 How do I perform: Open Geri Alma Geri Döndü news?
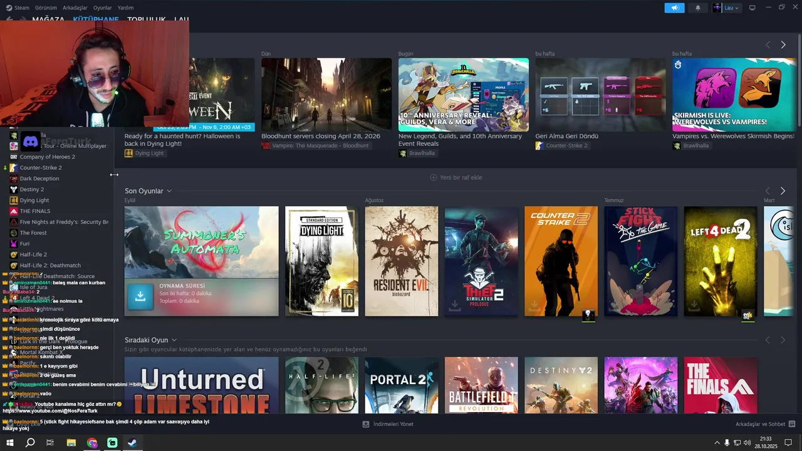(x=566, y=136)
